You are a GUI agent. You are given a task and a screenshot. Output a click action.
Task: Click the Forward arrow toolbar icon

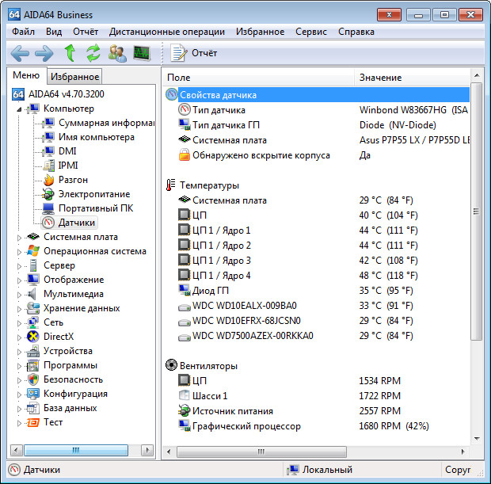[44, 53]
